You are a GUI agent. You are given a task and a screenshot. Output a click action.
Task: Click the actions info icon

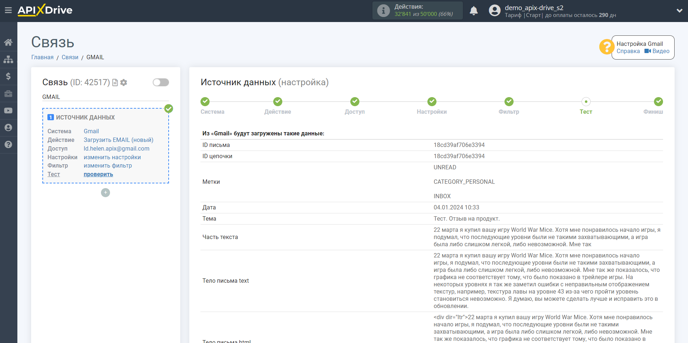coord(383,10)
